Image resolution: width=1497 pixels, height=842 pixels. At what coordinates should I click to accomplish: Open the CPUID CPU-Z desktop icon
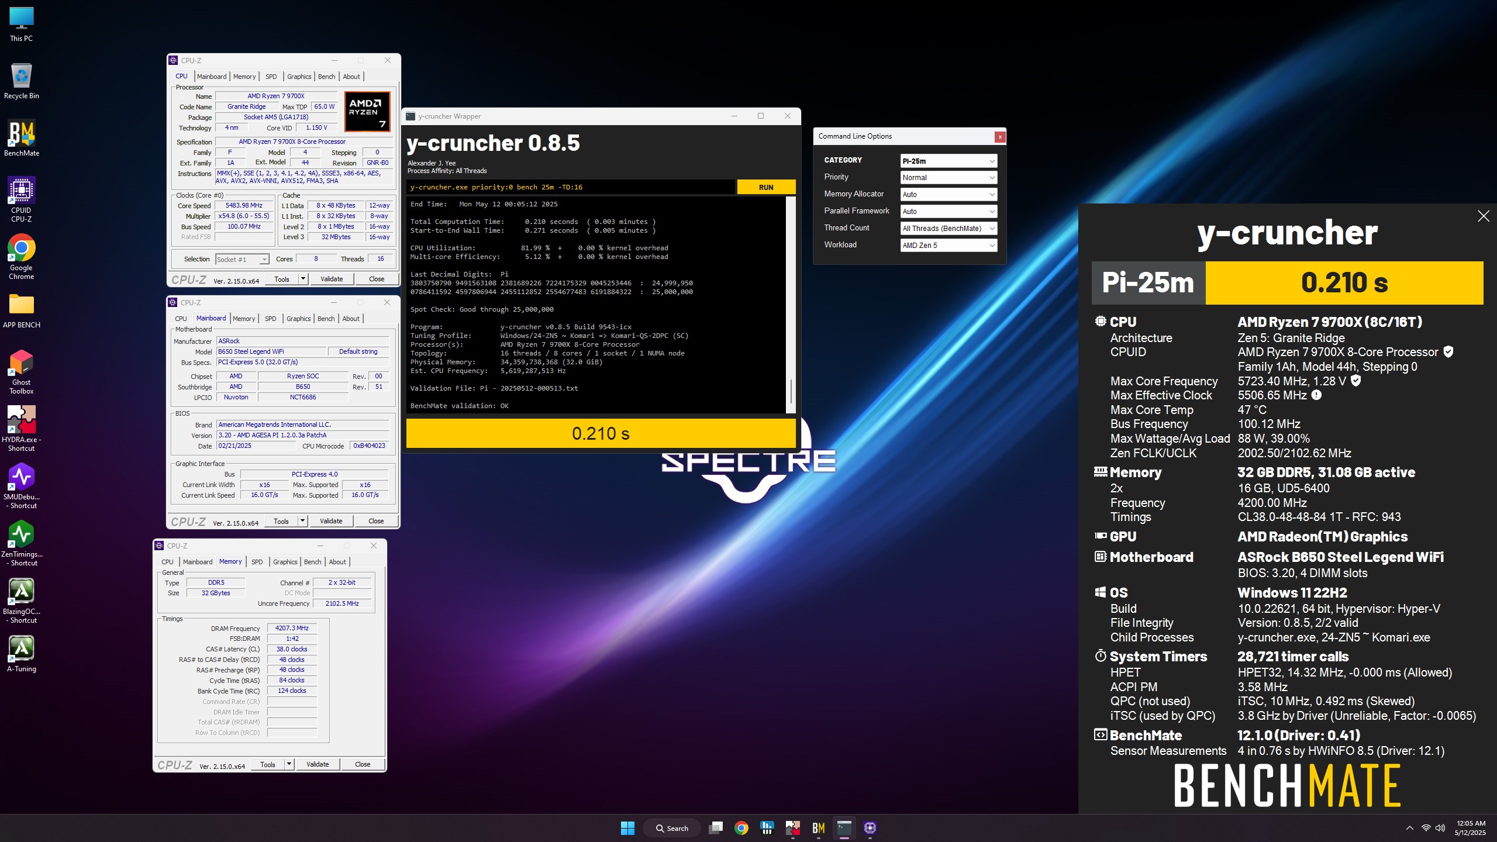(x=22, y=199)
